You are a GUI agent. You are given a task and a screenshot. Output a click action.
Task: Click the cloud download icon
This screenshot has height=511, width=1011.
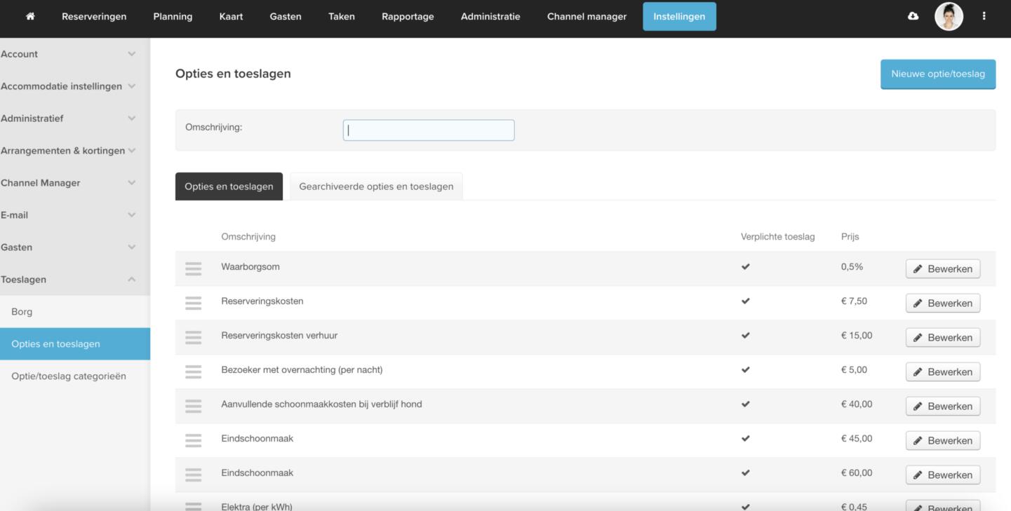913,16
